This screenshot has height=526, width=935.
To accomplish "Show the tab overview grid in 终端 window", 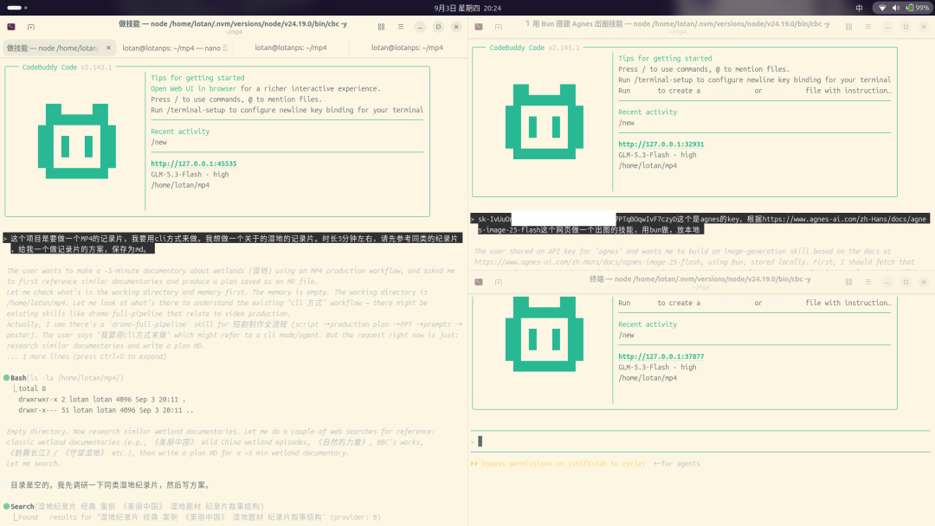I will pyautogui.click(x=848, y=282).
